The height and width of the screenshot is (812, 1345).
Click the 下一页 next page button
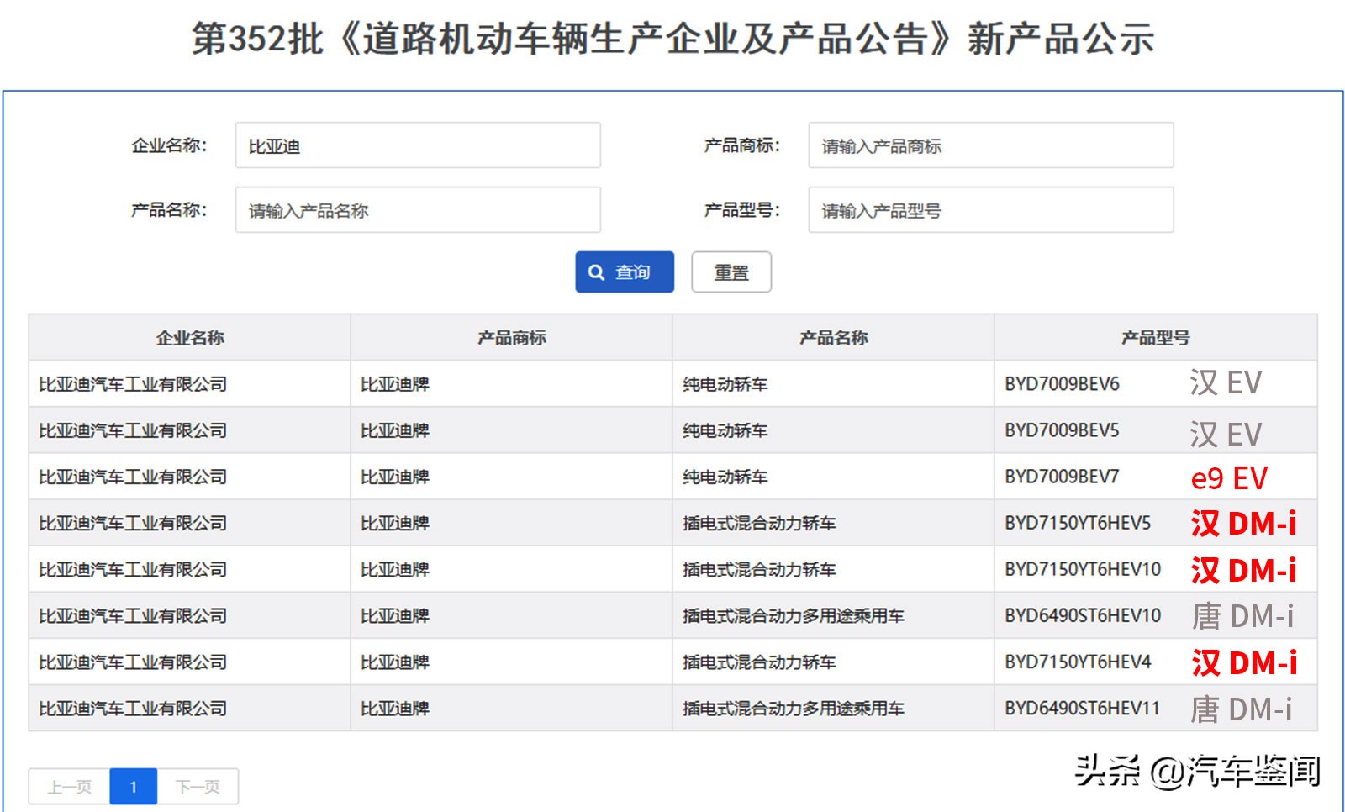(x=198, y=787)
